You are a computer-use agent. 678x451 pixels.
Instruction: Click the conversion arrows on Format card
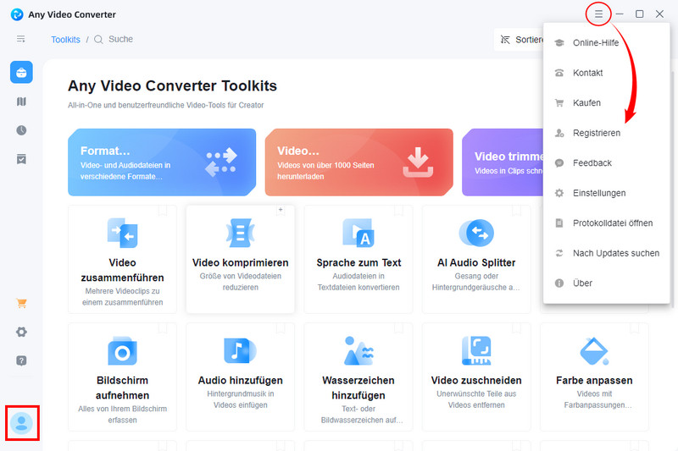point(221,162)
